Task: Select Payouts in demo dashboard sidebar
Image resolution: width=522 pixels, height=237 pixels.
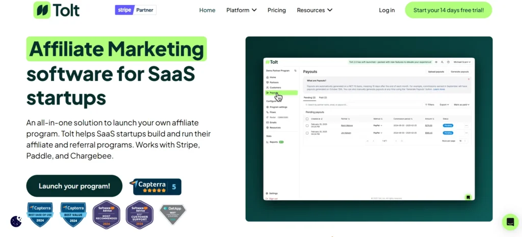Action: [x=281, y=93]
